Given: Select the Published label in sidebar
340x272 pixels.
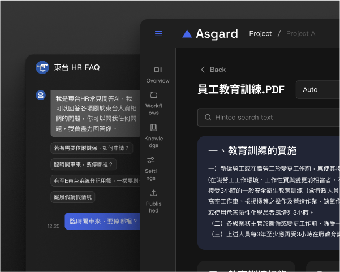Looking at the screenshot, I should pos(154,207).
